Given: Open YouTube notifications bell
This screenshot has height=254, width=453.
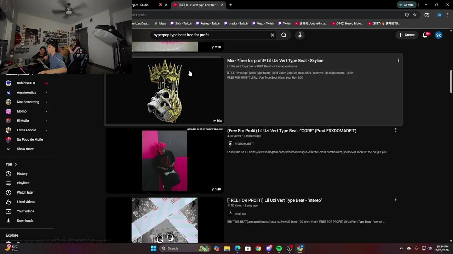Looking at the screenshot, I should [x=425, y=35].
